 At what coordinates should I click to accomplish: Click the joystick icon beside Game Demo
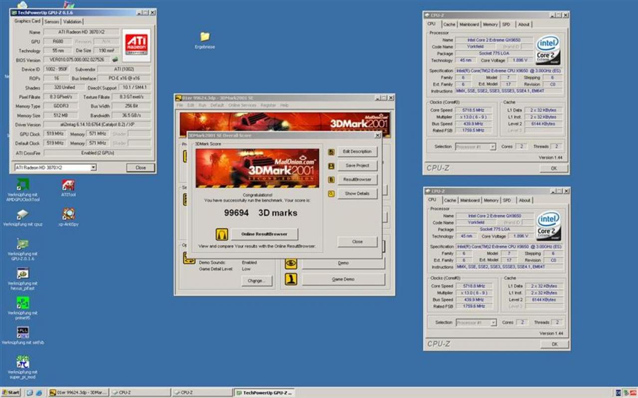coord(291,280)
